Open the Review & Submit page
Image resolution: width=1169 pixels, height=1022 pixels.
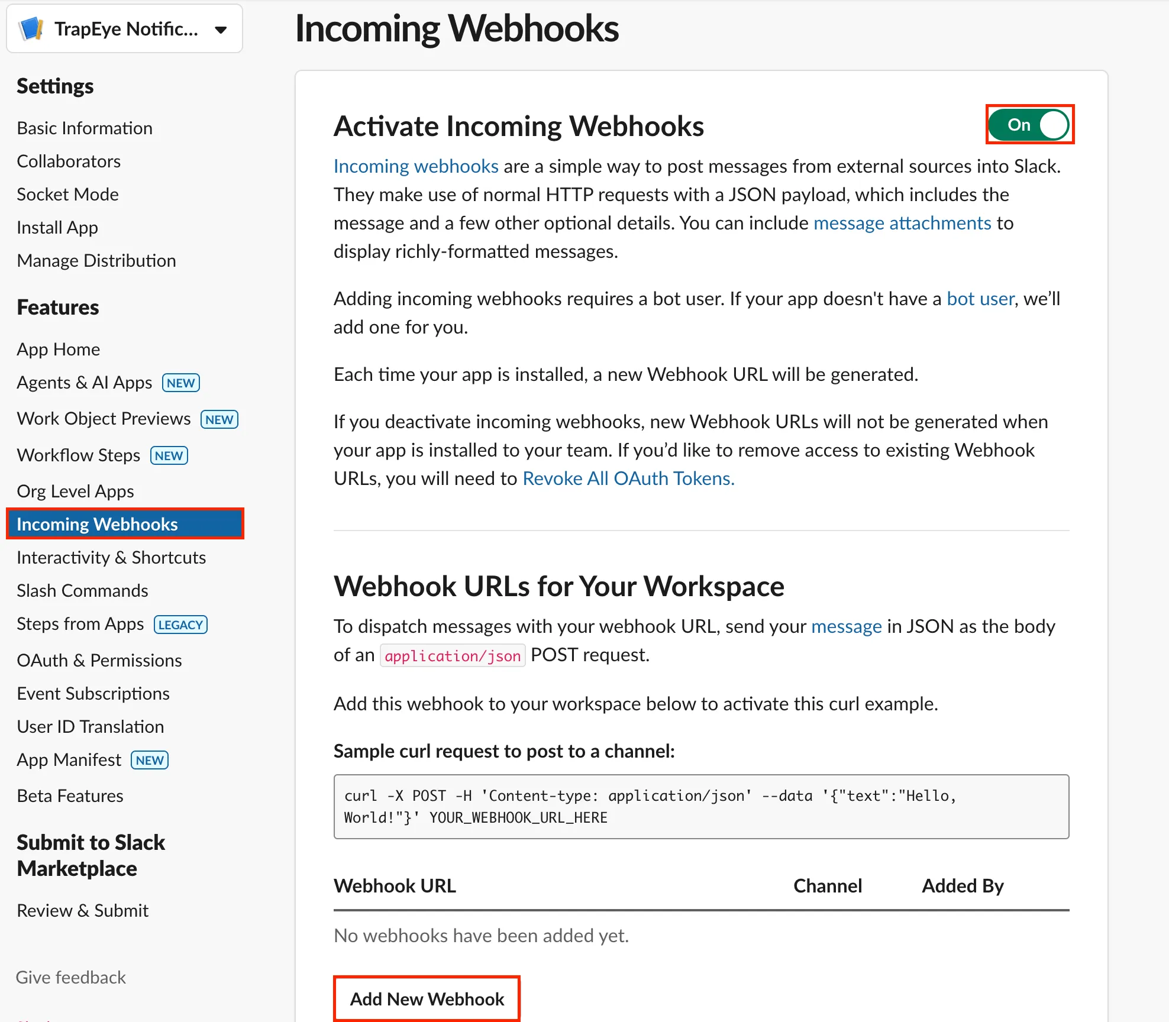pyautogui.click(x=82, y=910)
